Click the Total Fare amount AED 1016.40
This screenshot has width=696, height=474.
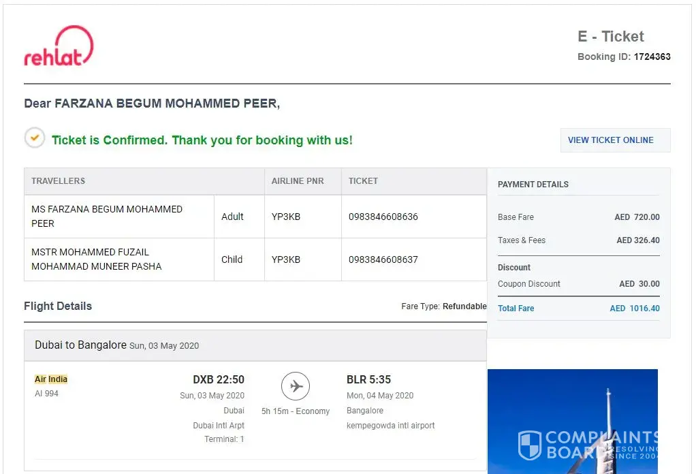coord(635,309)
